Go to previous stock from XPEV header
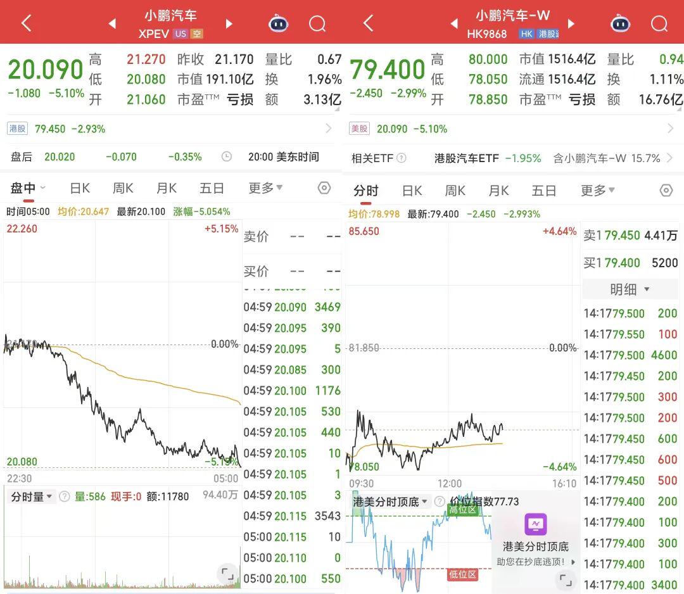The height and width of the screenshot is (594, 684). tap(112, 24)
